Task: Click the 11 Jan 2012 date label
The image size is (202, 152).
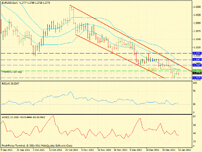Action: tap(184, 150)
